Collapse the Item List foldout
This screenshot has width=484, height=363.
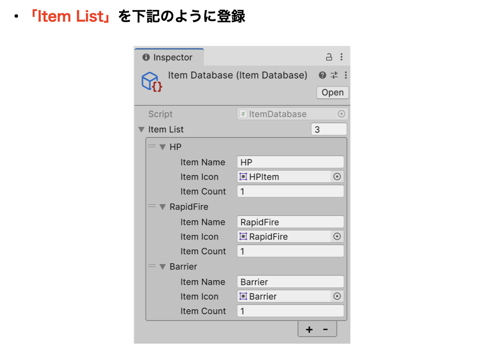pos(142,130)
